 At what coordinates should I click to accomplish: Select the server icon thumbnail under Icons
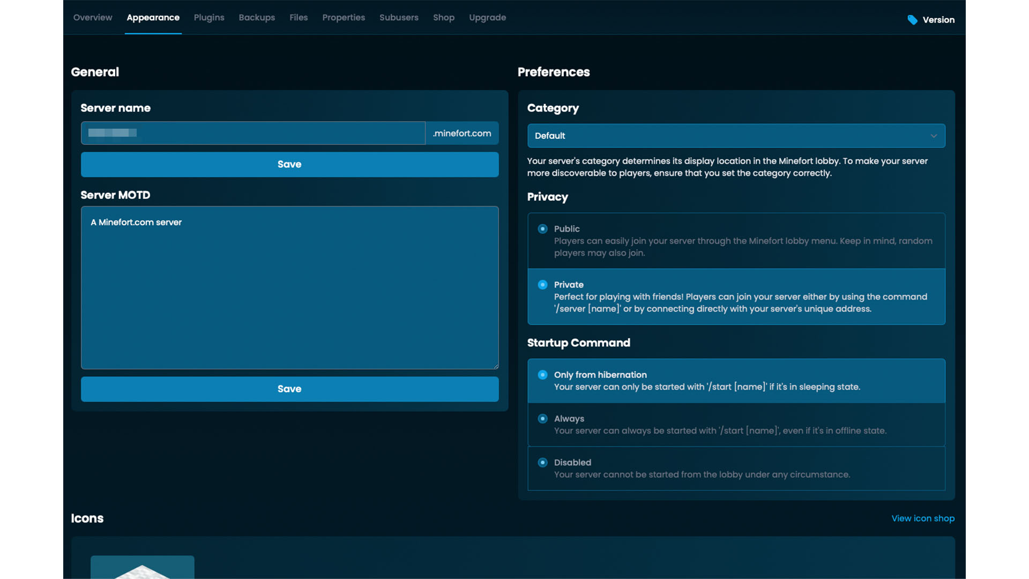[x=142, y=567]
